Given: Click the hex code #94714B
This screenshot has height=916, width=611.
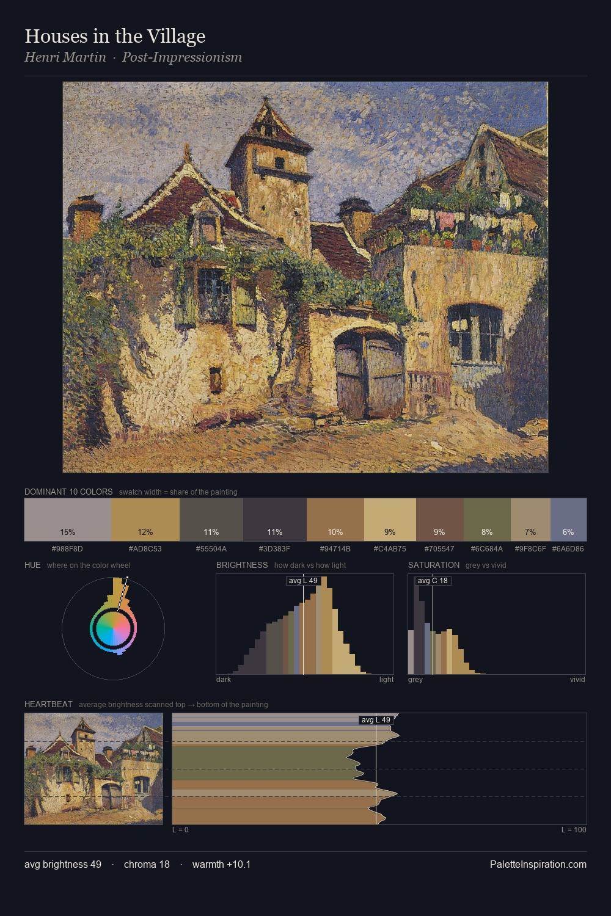Looking at the screenshot, I should click(x=335, y=549).
